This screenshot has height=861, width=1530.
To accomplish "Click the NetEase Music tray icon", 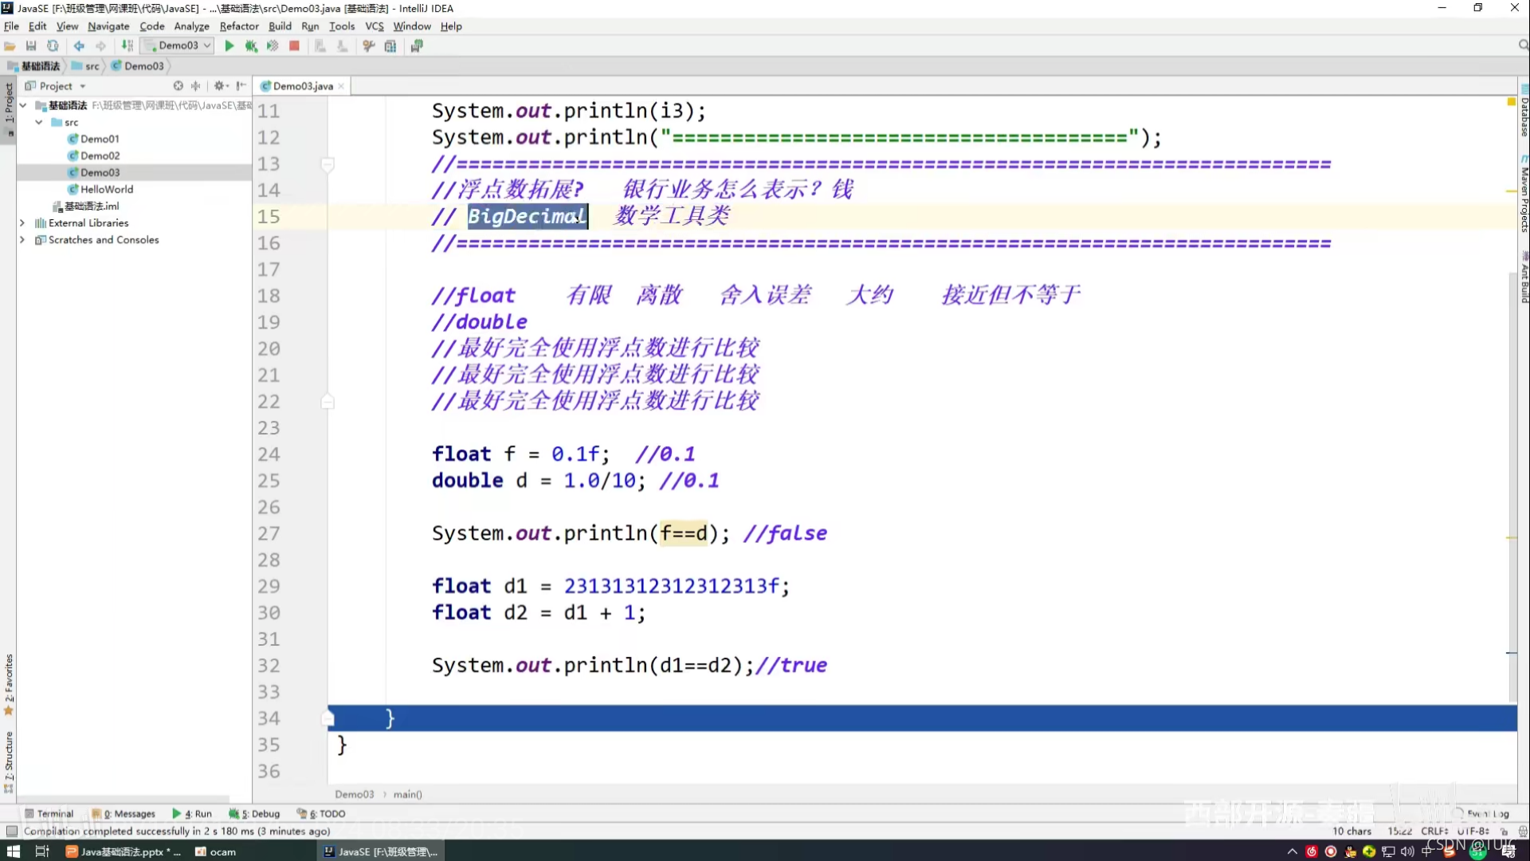I will point(1312,851).
